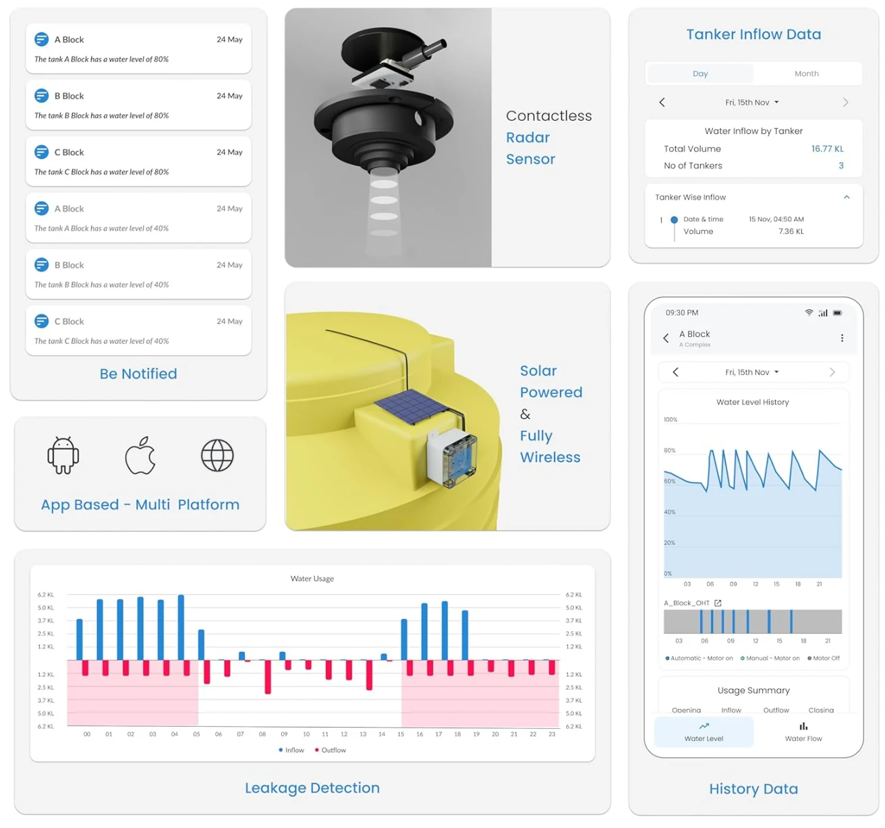Click the Usage Summary heading
The width and height of the screenshot is (885, 828).
tap(753, 690)
